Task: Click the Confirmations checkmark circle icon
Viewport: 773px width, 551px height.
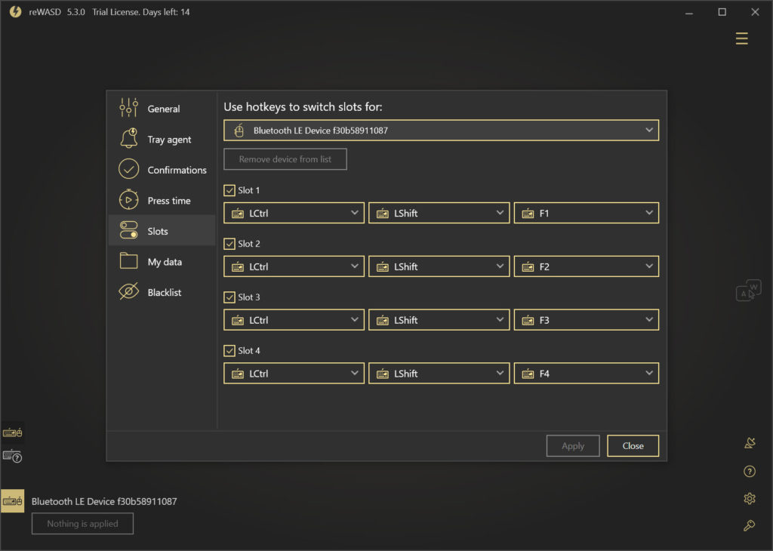Action: pos(128,169)
